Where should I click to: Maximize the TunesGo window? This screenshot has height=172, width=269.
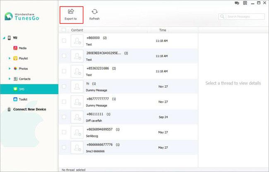pyautogui.click(x=259, y=3)
